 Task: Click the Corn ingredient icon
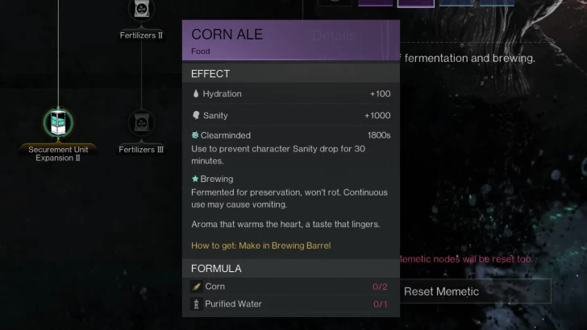[196, 287]
